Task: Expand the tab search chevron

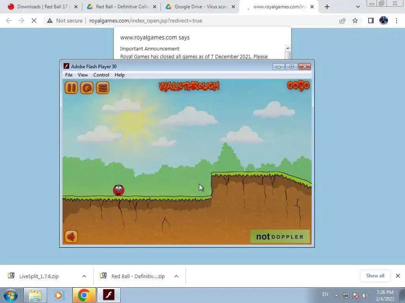Action: [x=358, y=7]
